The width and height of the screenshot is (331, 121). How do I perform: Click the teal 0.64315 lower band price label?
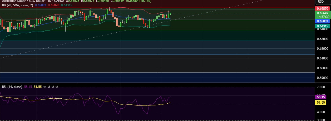point(322,26)
